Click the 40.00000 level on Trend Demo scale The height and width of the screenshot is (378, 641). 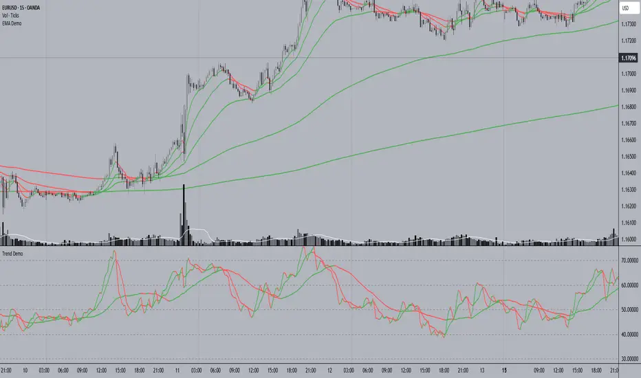(629, 335)
